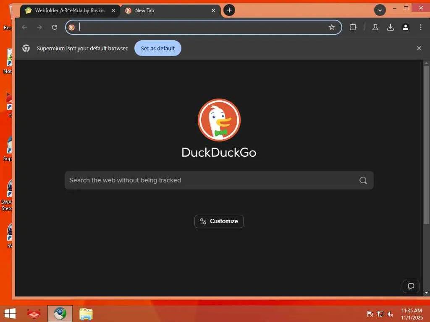430x322 pixels.
Task: Click the page vertical scrollbar
Action: click(426, 145)
